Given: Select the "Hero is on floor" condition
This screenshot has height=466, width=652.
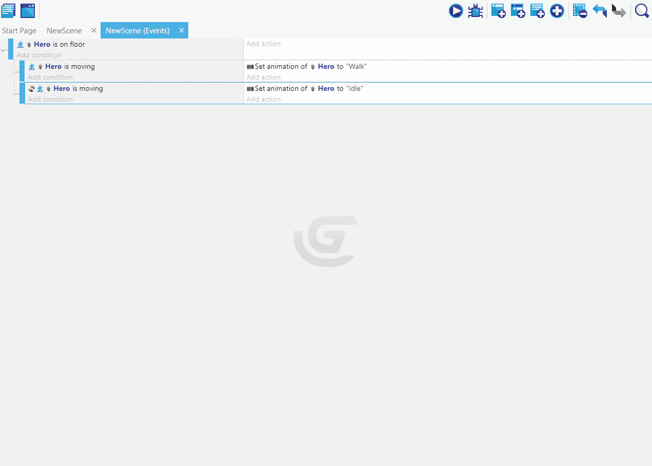Looking at the screenshot, I should 51,45.
